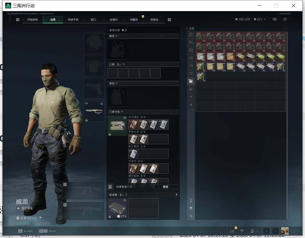Select the 仓库 tab

53,20
